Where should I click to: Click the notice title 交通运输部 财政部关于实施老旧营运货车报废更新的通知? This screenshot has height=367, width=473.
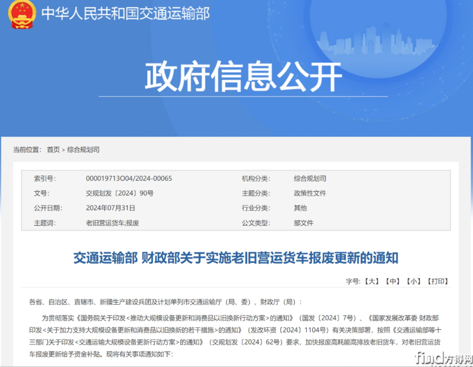(x=236, y=258)
